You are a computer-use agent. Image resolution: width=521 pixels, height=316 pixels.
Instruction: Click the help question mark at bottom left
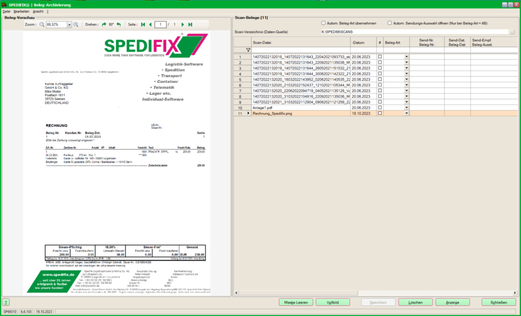6,302
